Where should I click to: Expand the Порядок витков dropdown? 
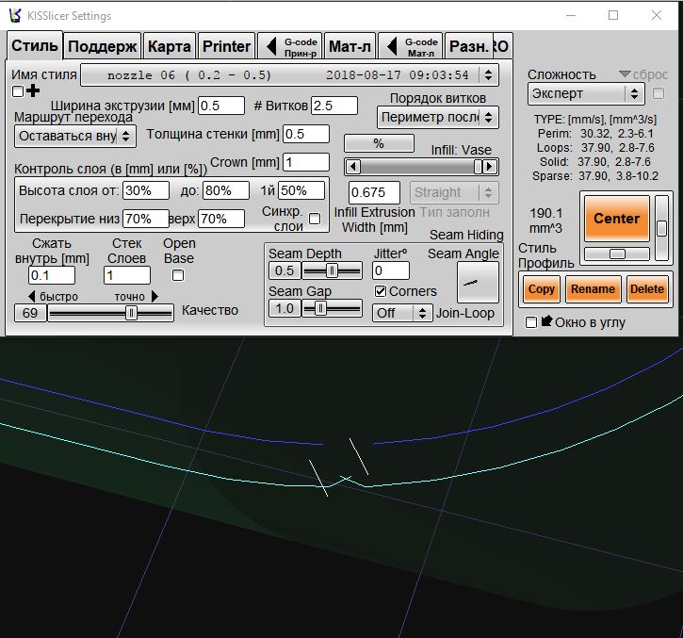437,117
